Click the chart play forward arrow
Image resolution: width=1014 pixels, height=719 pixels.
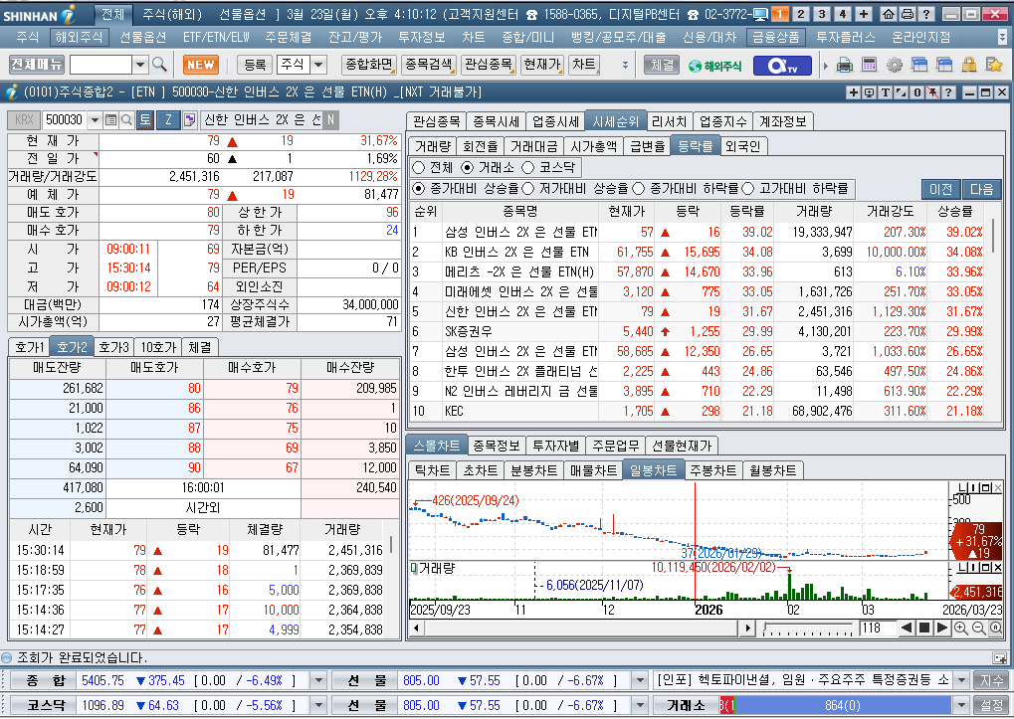[x=942, y=628]
